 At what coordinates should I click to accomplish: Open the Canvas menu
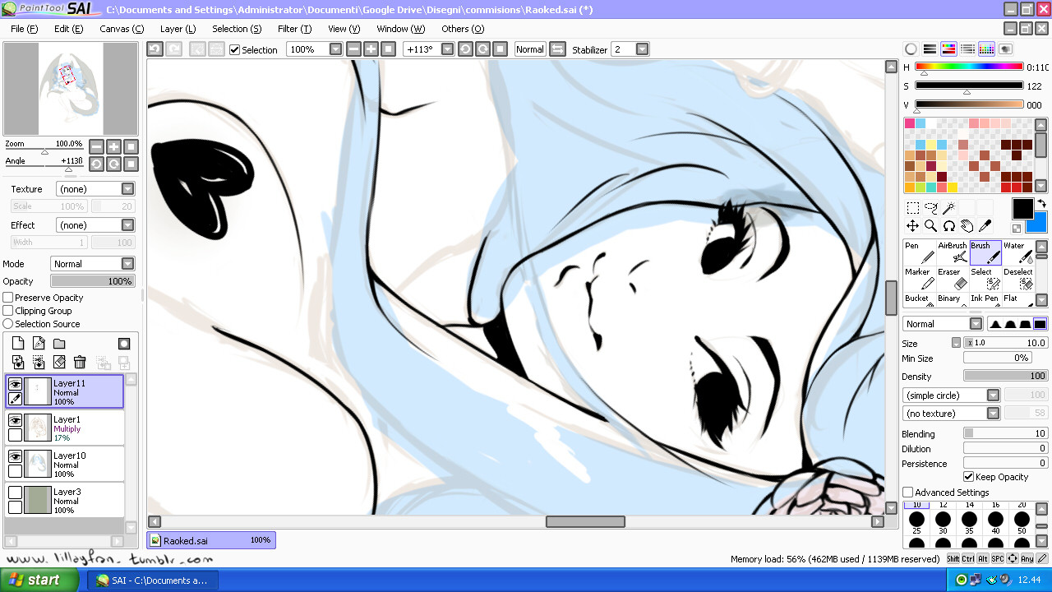[x=122, y=29]
